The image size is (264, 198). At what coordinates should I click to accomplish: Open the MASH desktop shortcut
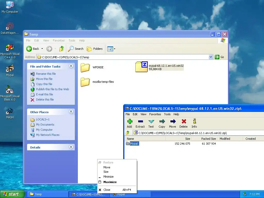(x=10, y=113)
